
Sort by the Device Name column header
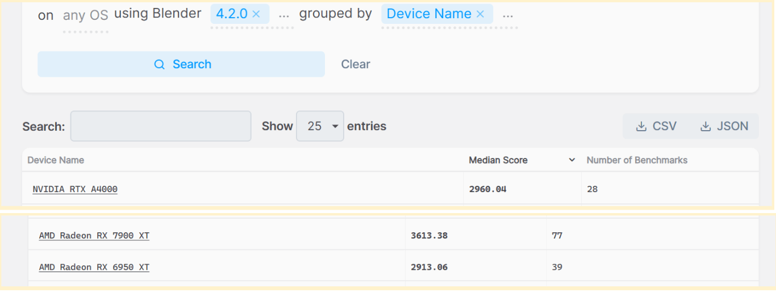[56, 160]
